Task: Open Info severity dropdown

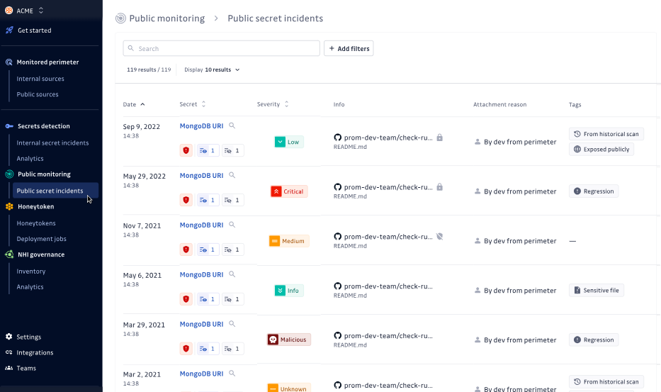Action: [289, 291]
